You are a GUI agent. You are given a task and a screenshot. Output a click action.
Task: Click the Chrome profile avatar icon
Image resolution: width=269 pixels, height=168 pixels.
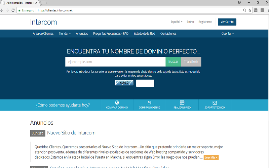click(239, 2)
